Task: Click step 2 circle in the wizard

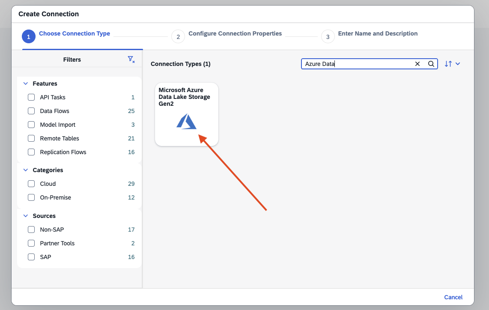Action: [178, 37]
